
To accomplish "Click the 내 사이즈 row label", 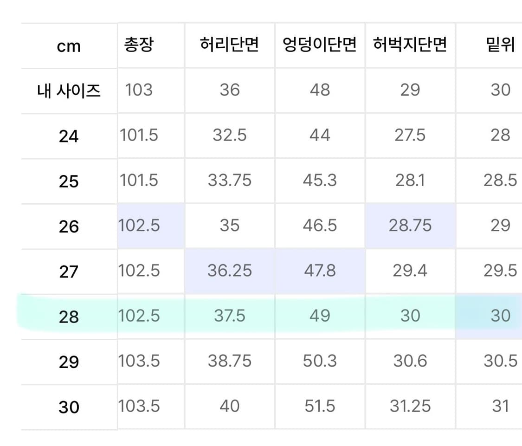I will [x=69, y=90].
